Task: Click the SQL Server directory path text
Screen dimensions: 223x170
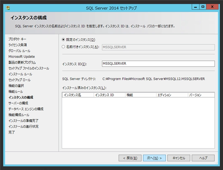Action: coord(153,79)
